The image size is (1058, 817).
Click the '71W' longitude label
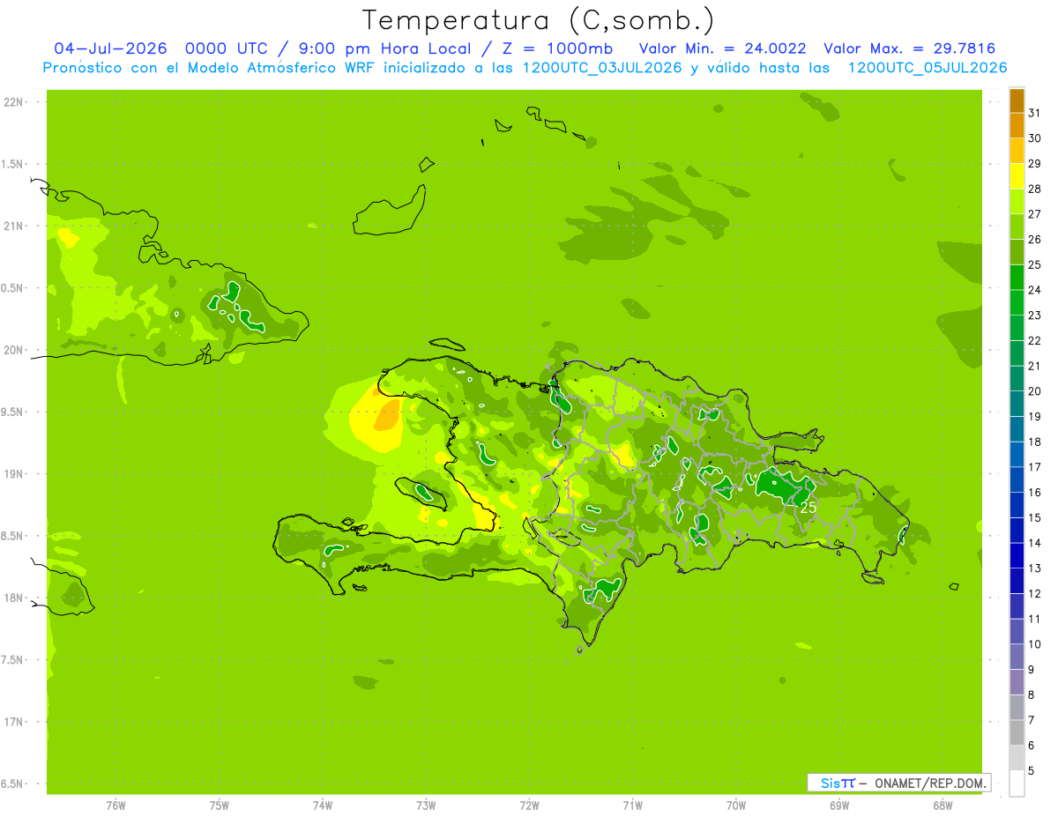click(x=632, y=806)
